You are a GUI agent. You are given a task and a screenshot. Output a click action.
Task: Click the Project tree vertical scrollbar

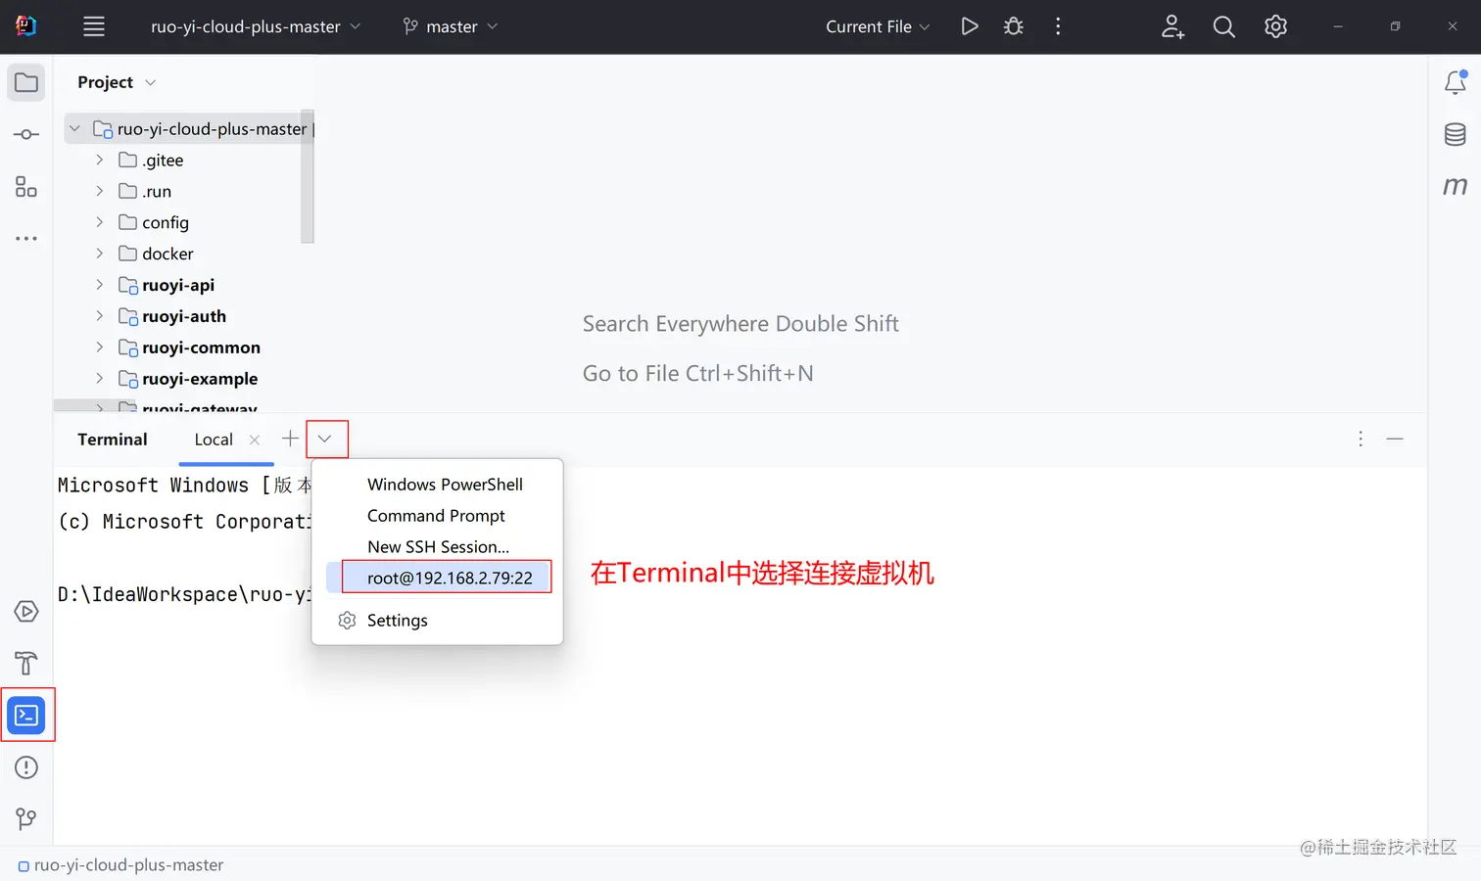[x=308, y=176]
